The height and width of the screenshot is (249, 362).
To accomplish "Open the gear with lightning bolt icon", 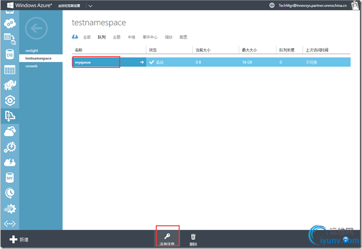I will click(10, 147).
